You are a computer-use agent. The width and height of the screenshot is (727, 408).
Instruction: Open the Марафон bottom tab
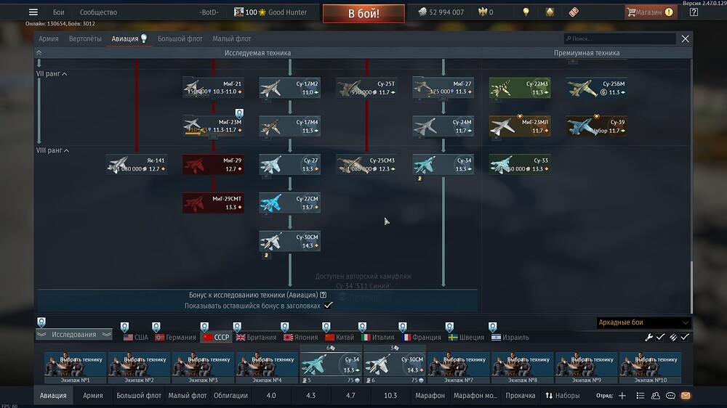(430, 396)
